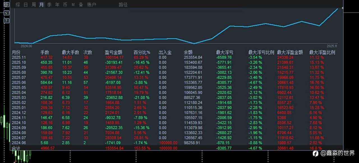Select the 季 quarterly tab

coord(49,4)
